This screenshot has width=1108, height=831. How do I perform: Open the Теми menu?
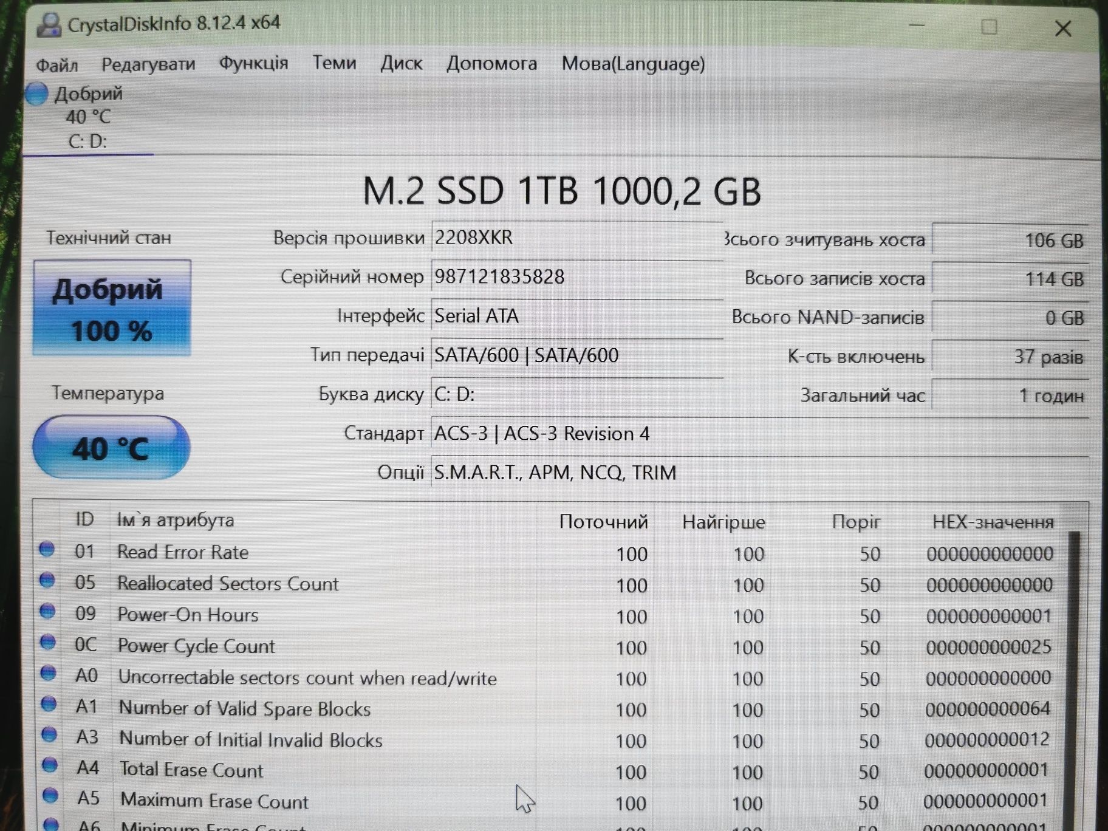[x=334, y=63]
